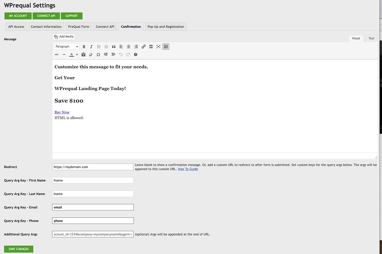Click the Redirect URL field

93,167
